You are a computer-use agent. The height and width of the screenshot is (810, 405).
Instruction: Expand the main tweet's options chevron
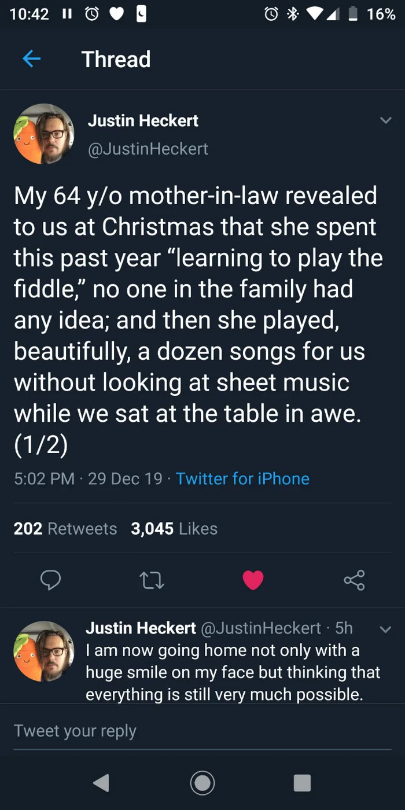coord(386,120)
